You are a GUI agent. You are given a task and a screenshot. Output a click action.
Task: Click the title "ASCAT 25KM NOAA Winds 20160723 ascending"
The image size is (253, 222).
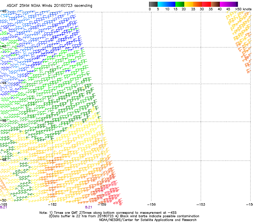(x=49, y=6)
